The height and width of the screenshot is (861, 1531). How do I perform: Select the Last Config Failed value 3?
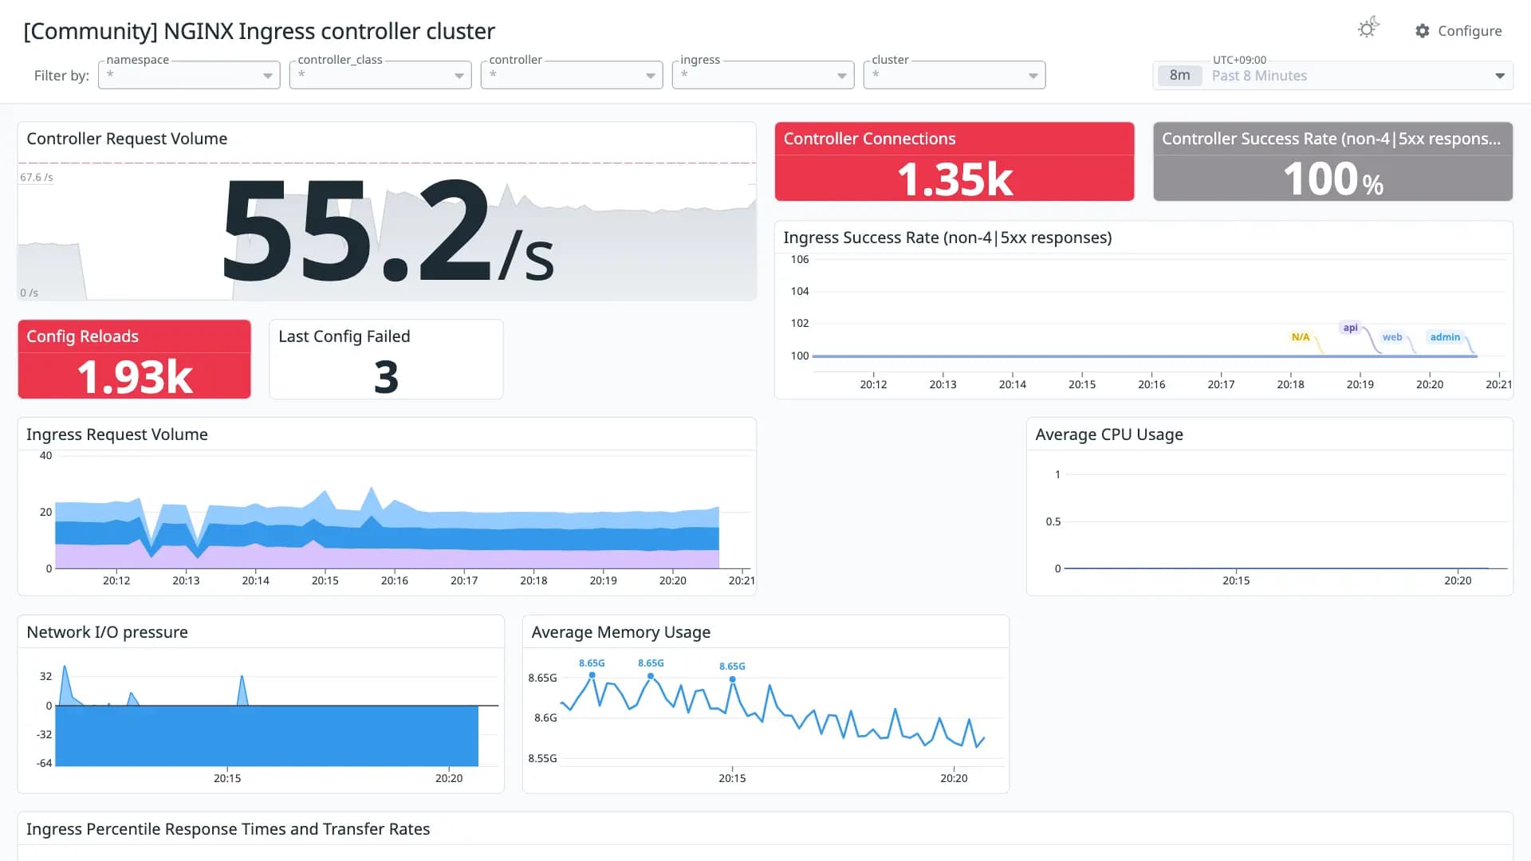pos(386,377)
